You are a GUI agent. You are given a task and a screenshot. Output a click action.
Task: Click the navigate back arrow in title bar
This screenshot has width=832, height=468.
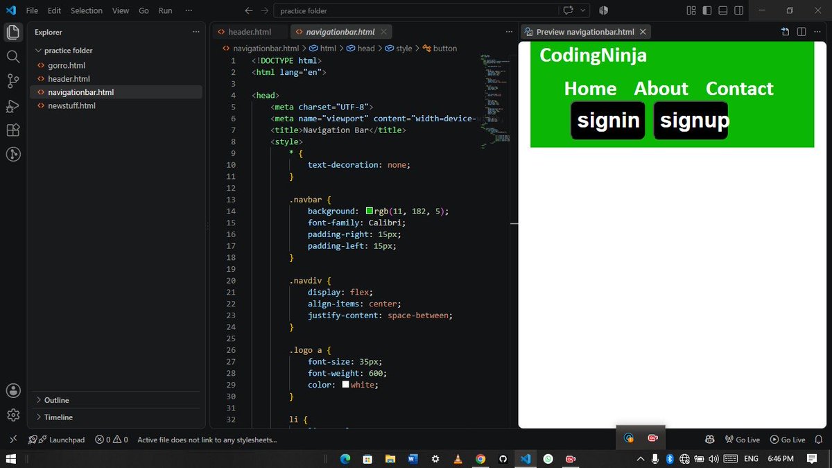249,10
